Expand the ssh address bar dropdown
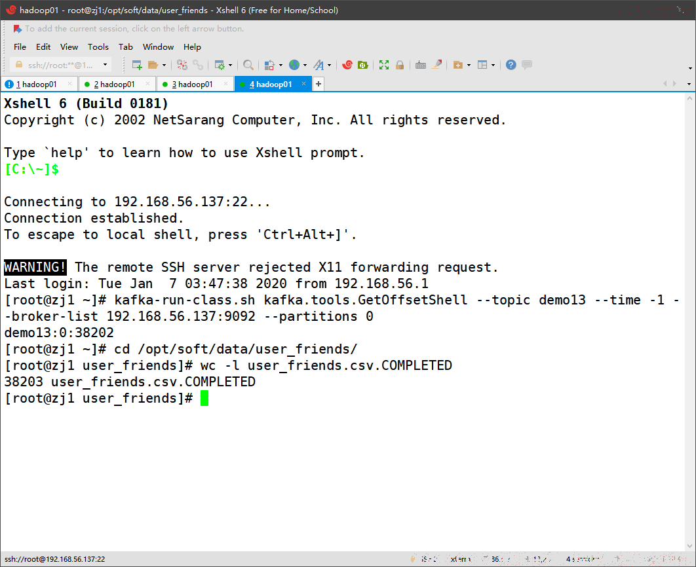Screen dimensions: 696x567 click(x=106, y=65)
